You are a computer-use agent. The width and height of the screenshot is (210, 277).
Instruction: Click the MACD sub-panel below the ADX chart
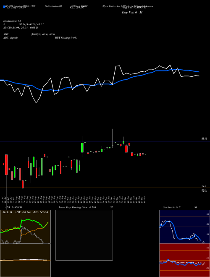pyautogui.click(x=25, y=260)
